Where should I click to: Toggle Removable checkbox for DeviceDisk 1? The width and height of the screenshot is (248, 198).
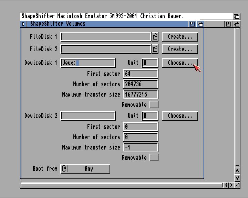click(x=154, y=104)
